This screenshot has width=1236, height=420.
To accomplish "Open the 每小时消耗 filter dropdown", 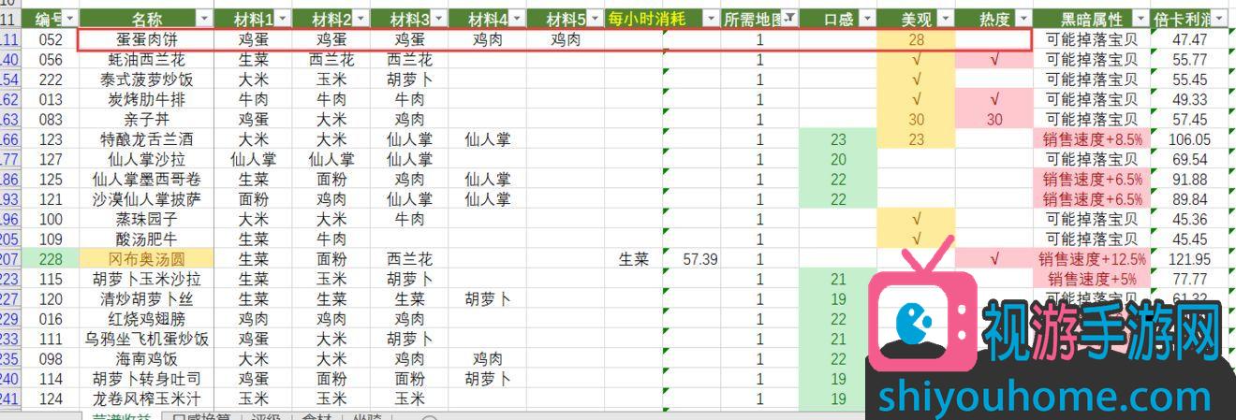I will pyautogui.click(x=710, y=19).
